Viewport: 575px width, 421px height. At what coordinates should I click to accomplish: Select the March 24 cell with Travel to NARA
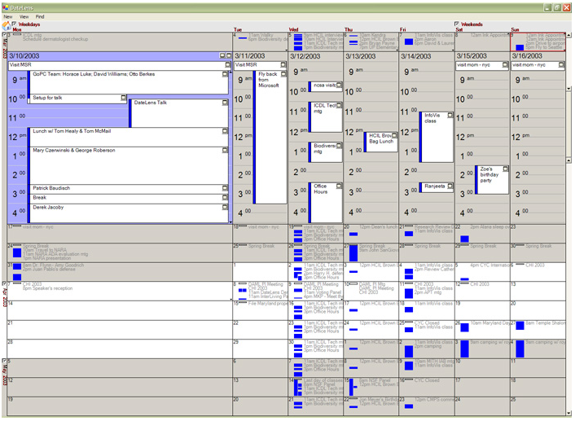click(120, 252)
